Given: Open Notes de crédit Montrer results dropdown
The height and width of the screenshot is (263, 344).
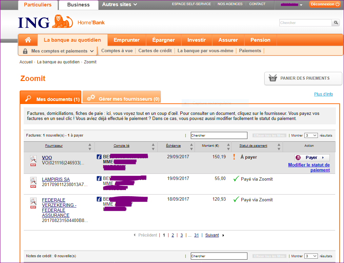Looking at the screenshot, I should (x=311, y=256).
